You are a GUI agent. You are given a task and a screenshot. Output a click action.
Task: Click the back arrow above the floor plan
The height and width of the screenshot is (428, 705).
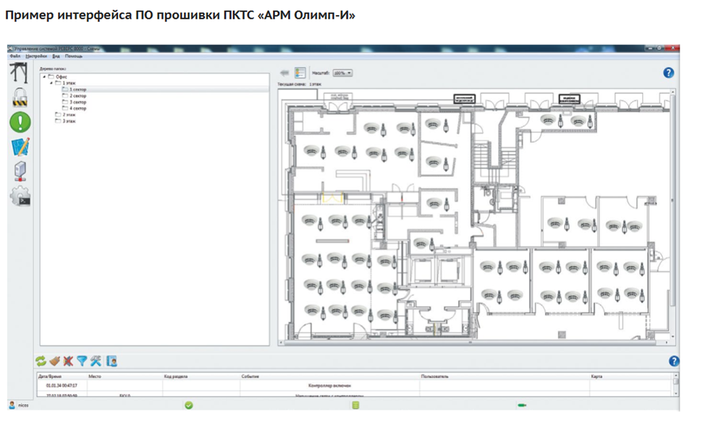click(284, 73)
